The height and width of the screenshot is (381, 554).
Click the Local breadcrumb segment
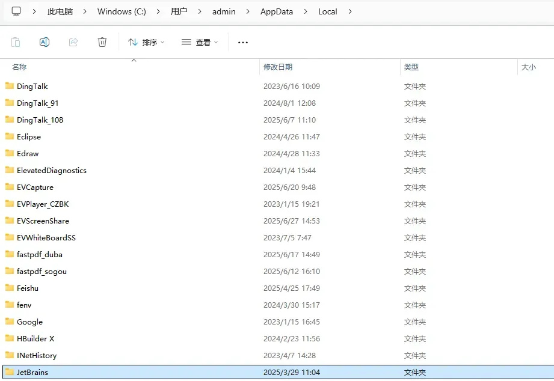pos(327,11)
